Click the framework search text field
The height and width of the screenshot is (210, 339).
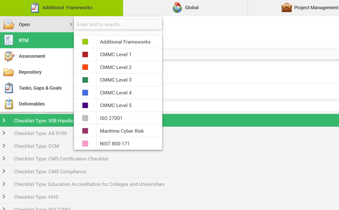pyautogui.click(x=118, y=24)
